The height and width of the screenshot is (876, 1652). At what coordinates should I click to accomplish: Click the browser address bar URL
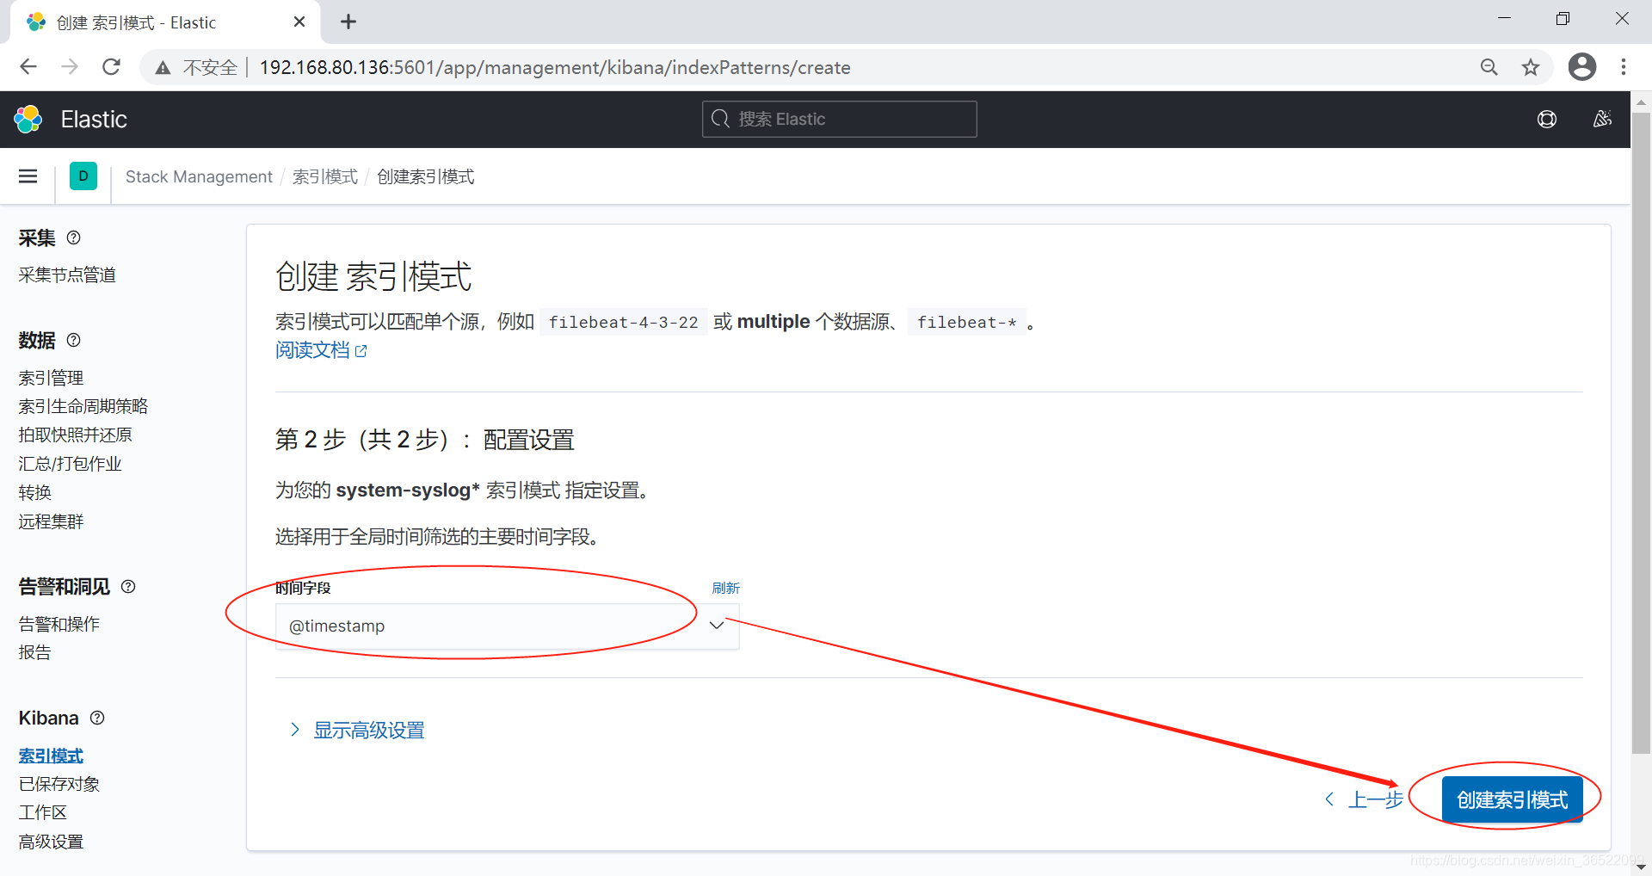pos(555,68)
